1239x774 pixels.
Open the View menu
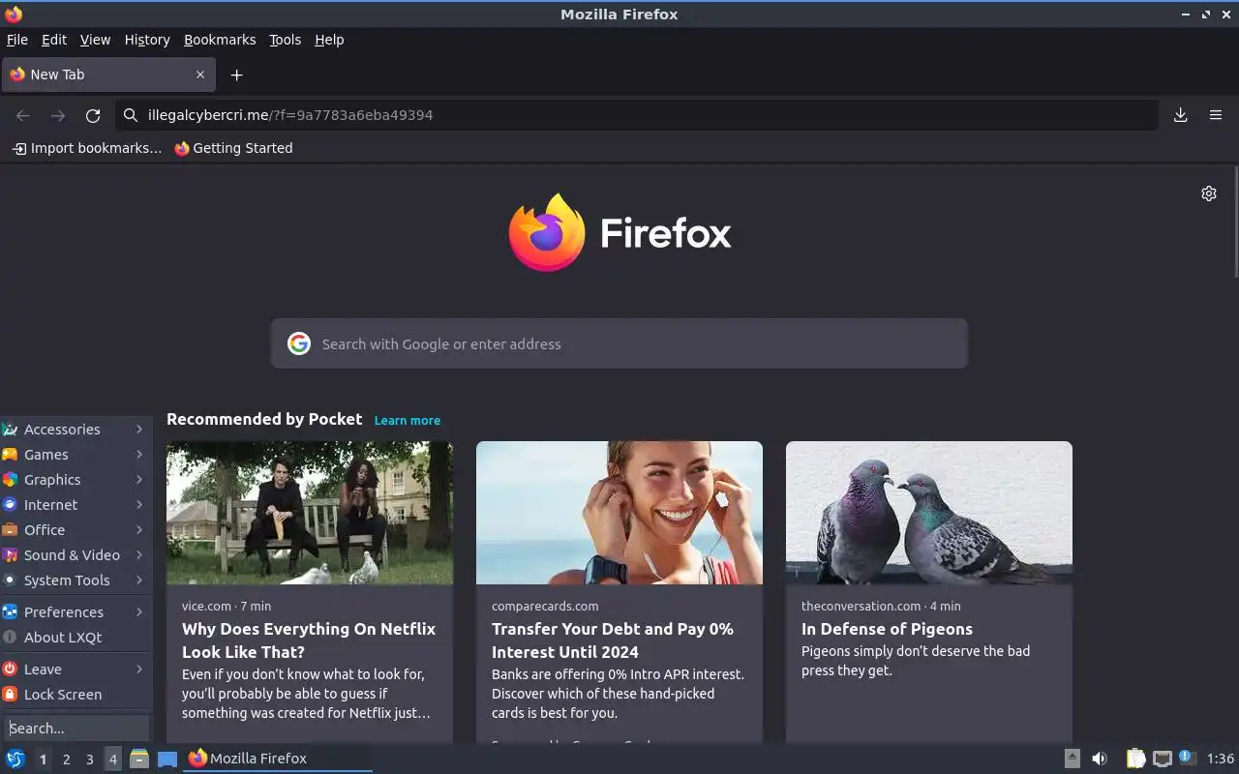[x=95, y=40]
